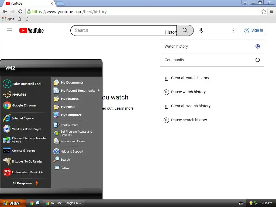Open Set Program Access and Defaults

(73, 133)
